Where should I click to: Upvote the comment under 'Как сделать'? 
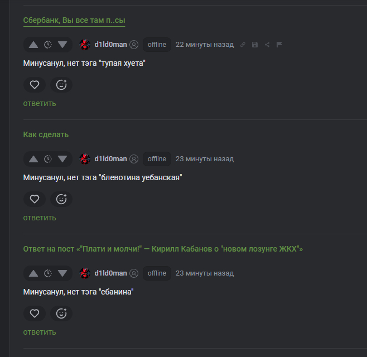[33, 159]
